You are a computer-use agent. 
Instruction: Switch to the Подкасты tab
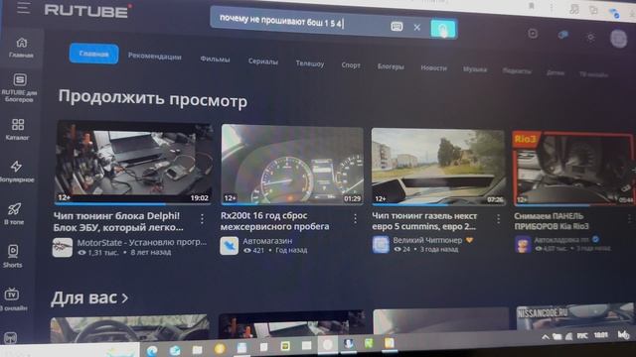[x=517, y=71]
